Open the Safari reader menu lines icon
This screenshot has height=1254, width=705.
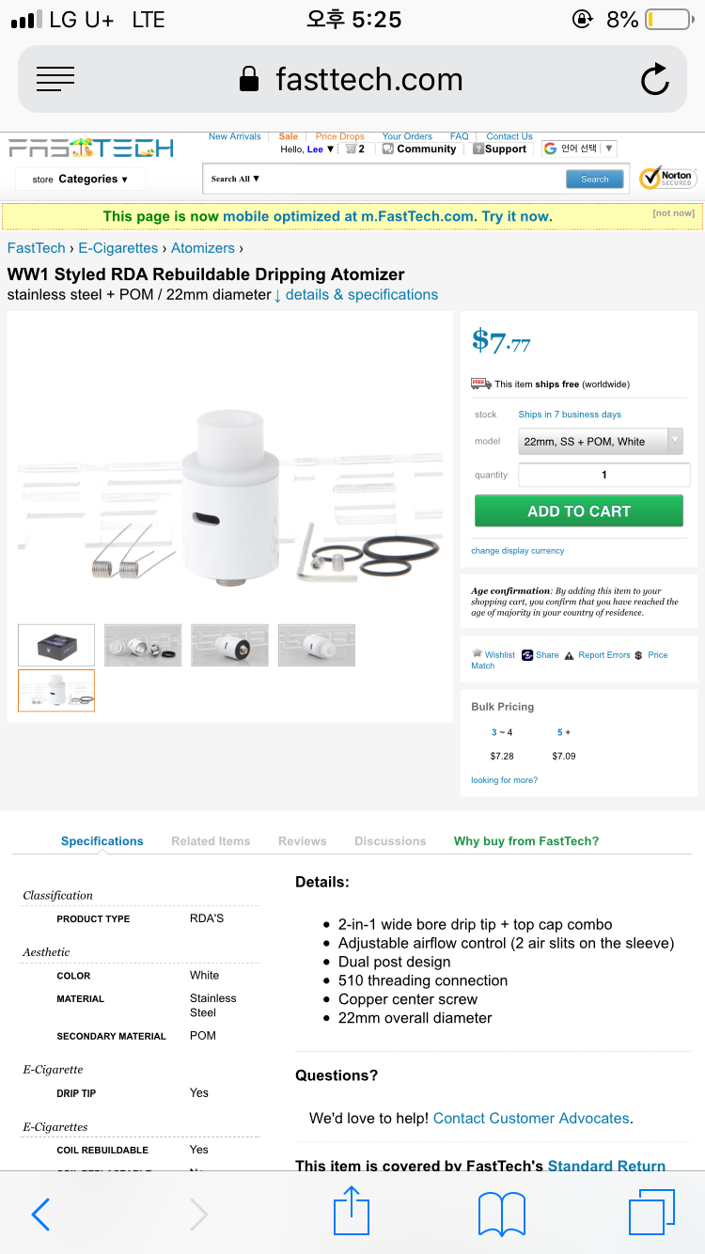click(55, 80)
